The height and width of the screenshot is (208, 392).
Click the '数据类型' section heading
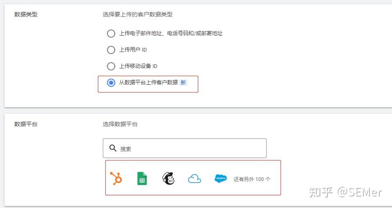[26, 14]
